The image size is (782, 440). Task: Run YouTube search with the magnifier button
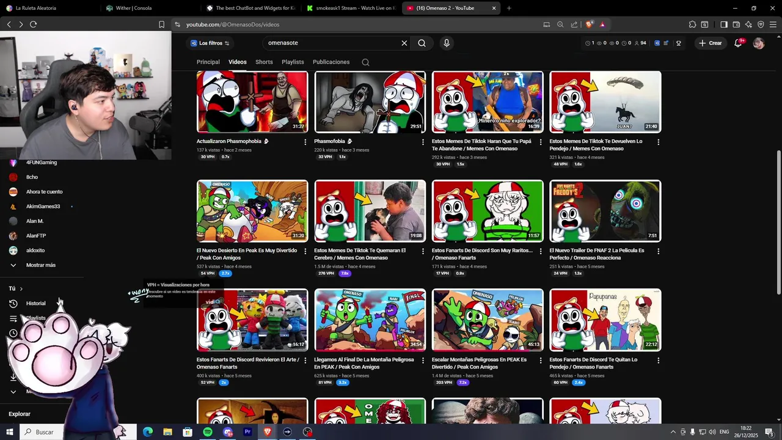pyautogui.click(x=422, y=43)
